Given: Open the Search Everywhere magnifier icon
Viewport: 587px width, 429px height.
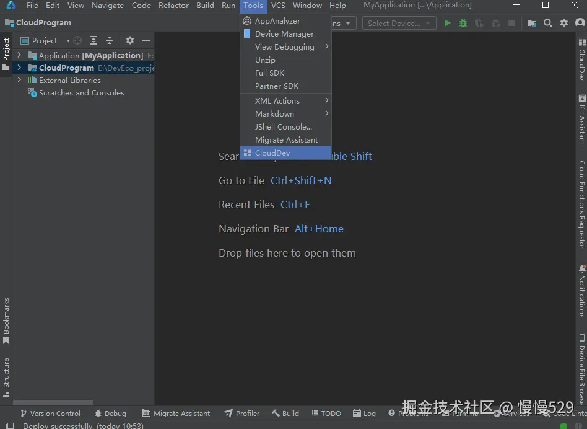Looking at the screenshot, I should tap(548, 23).
